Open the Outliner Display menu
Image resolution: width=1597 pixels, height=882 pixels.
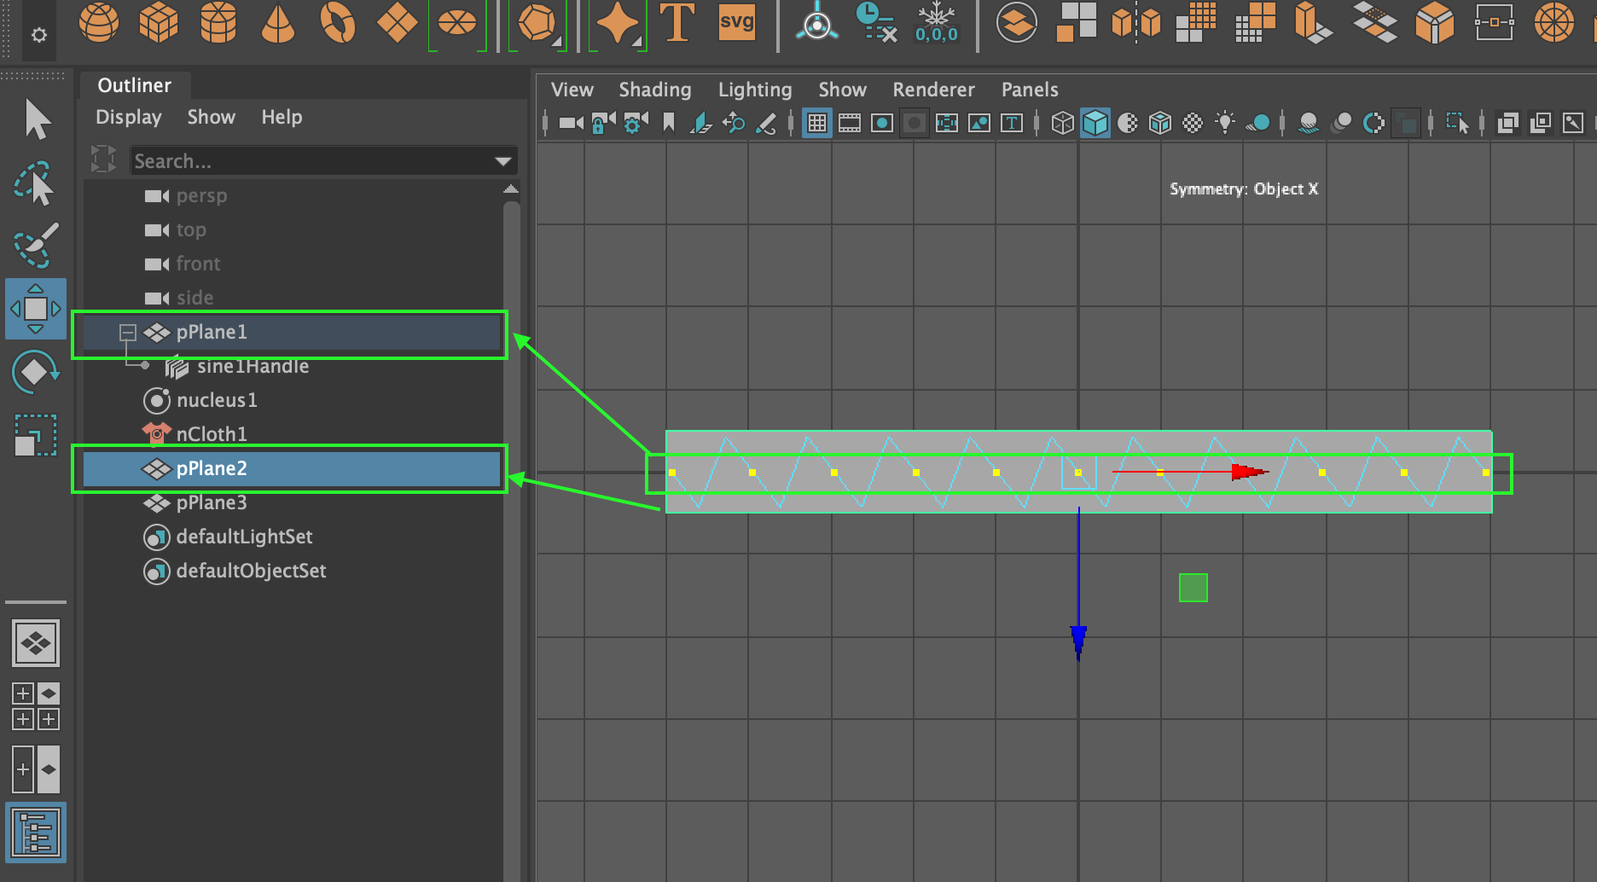129,117
